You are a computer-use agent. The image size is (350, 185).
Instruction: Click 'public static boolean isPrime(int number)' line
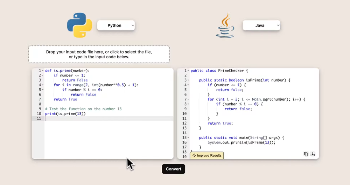click(x=245, y=80)
